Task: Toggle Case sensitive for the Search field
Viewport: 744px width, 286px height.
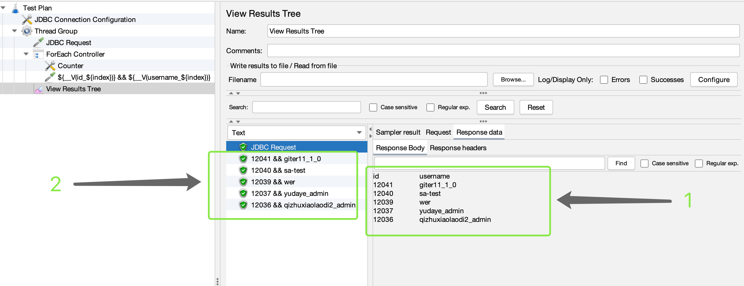Action: tap(373, 107)
